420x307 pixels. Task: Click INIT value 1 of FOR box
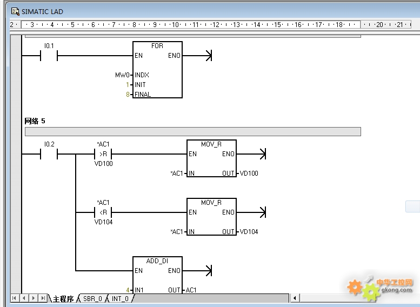[128, 85]
